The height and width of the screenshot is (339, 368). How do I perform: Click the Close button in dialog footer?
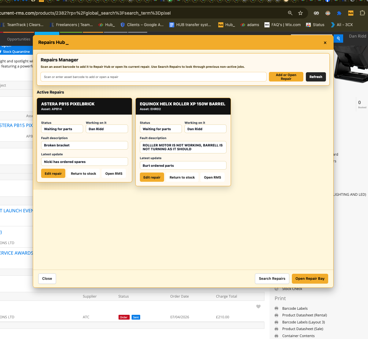(47, 279)
